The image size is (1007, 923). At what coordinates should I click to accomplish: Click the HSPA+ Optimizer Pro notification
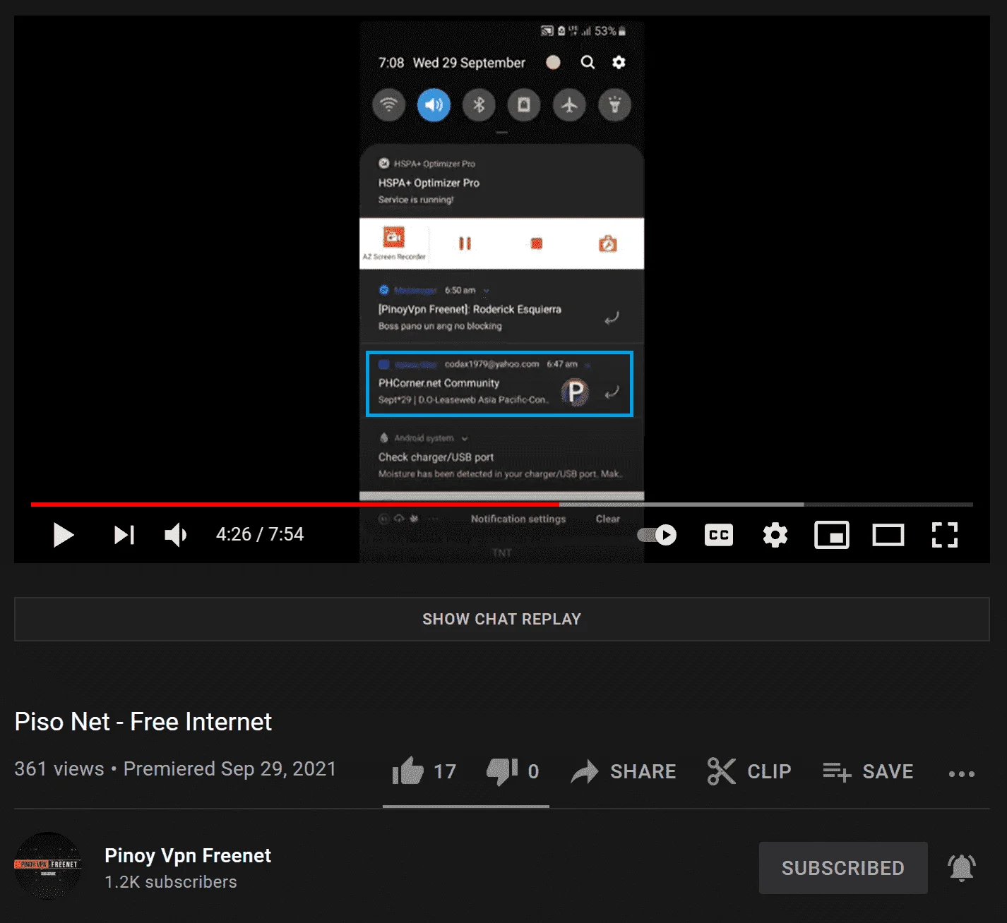[x=502, y=181]
